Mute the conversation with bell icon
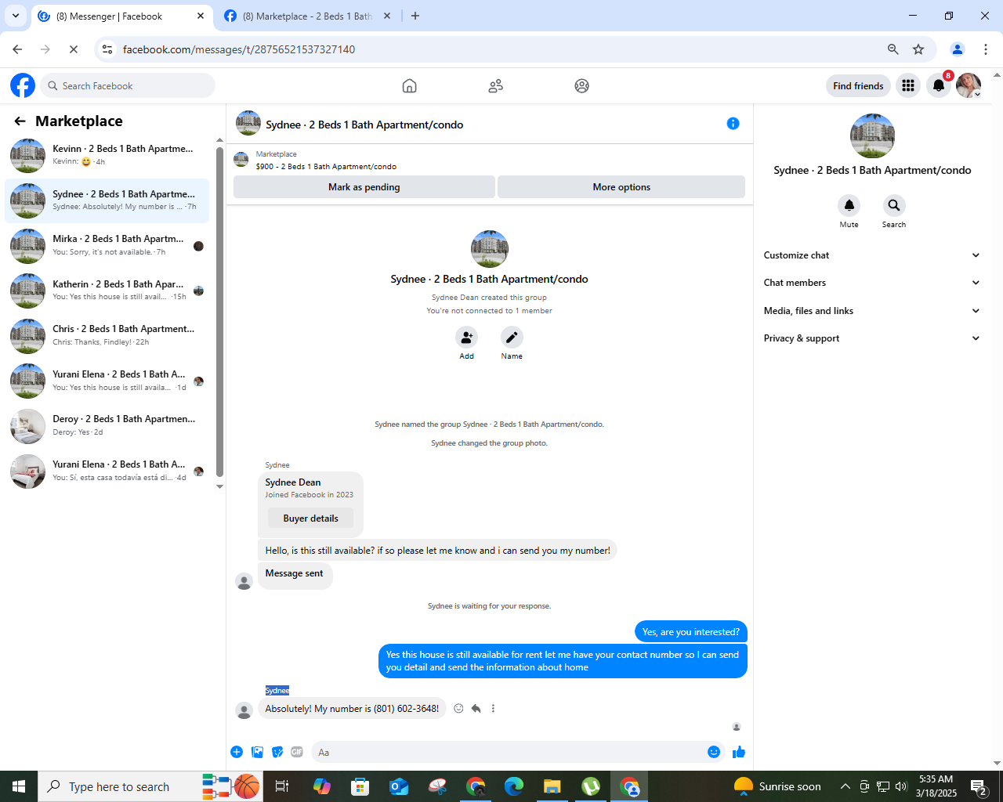Image resolution: width=1003 pixels, height=802 pixels. (849, 205)
